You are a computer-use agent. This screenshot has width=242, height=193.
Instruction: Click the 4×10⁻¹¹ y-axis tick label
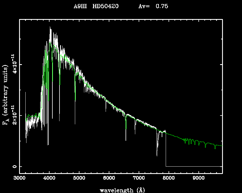13,65
